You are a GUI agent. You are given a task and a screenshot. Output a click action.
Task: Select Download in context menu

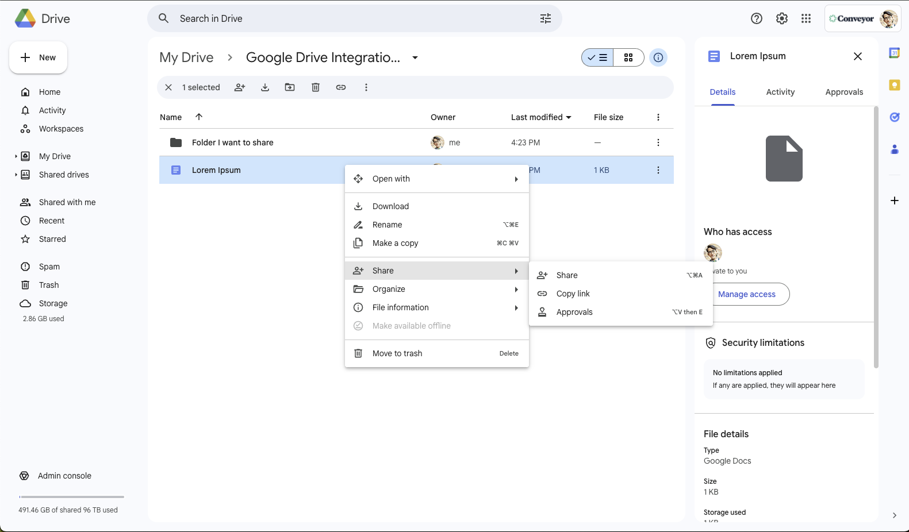coord(437,206)
